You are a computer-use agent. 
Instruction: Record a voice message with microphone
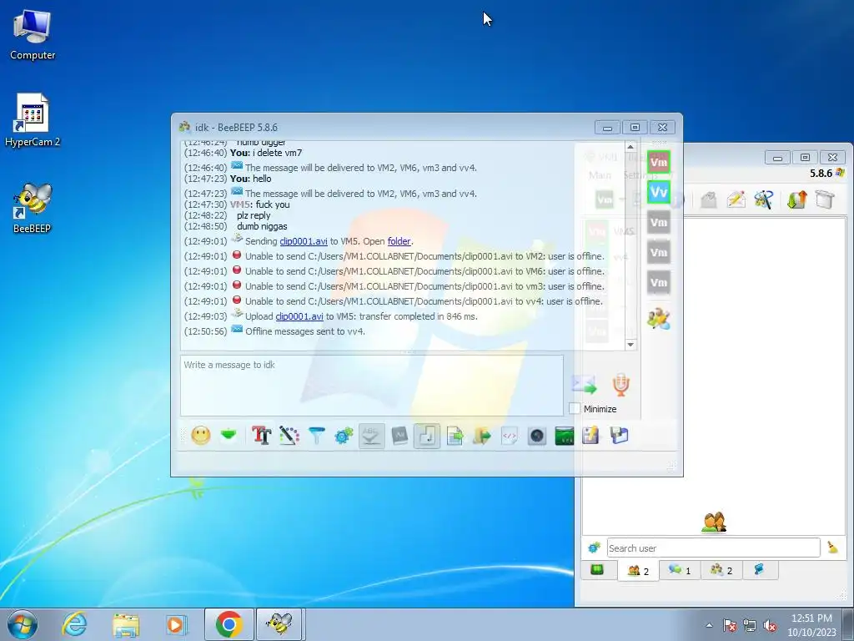(620, 385)
